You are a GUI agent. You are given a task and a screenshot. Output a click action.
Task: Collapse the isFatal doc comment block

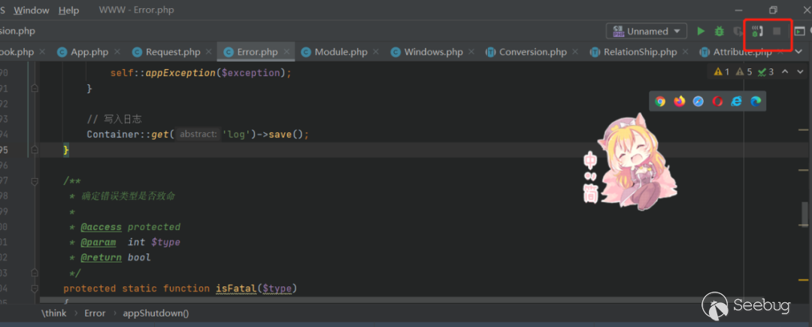coord(35,181)
